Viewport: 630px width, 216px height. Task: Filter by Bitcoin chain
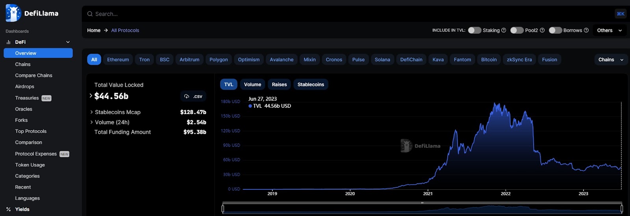(x=489, y=60)
